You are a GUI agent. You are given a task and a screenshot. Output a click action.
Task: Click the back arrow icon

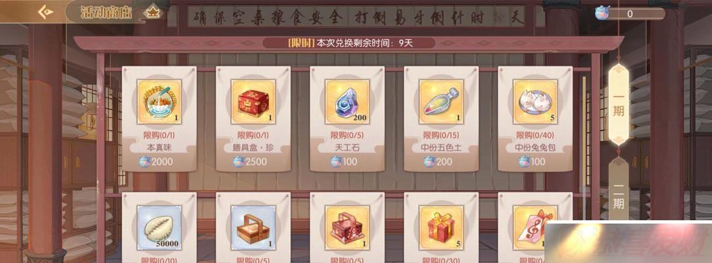(x=46, y=11)
